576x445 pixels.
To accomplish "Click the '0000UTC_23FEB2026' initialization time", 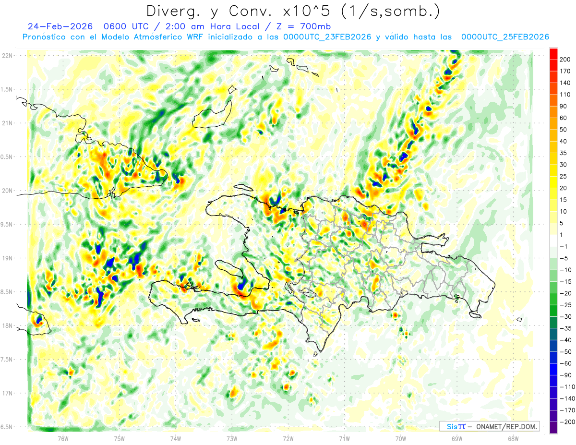I will pos(327,37).
